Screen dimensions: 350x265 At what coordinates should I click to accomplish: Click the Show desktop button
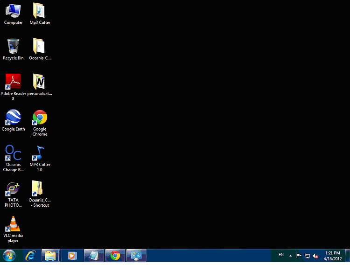coord(348,255)
